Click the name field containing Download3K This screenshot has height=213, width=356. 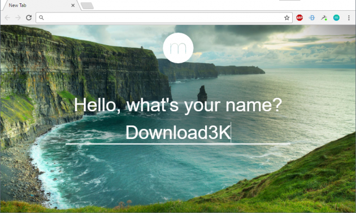(178, 133)
